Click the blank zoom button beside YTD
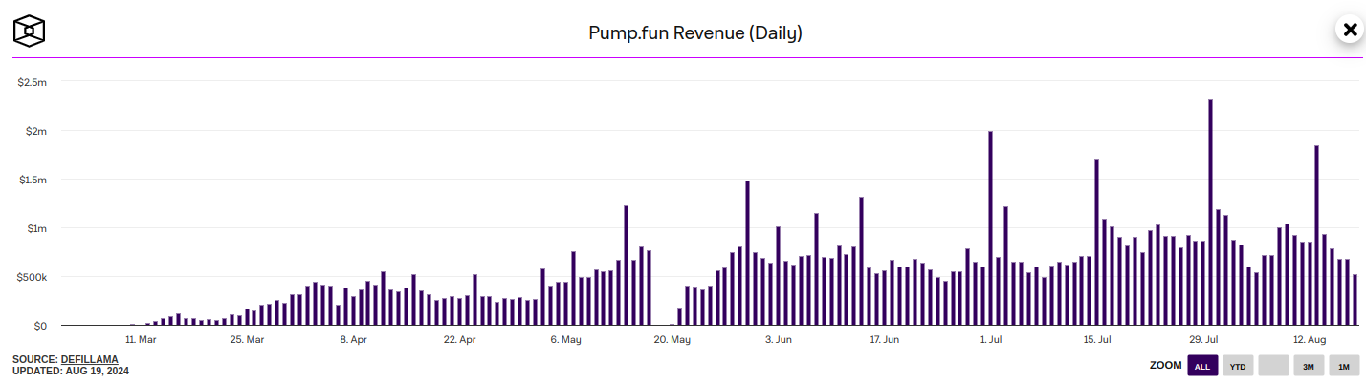 1273,366
